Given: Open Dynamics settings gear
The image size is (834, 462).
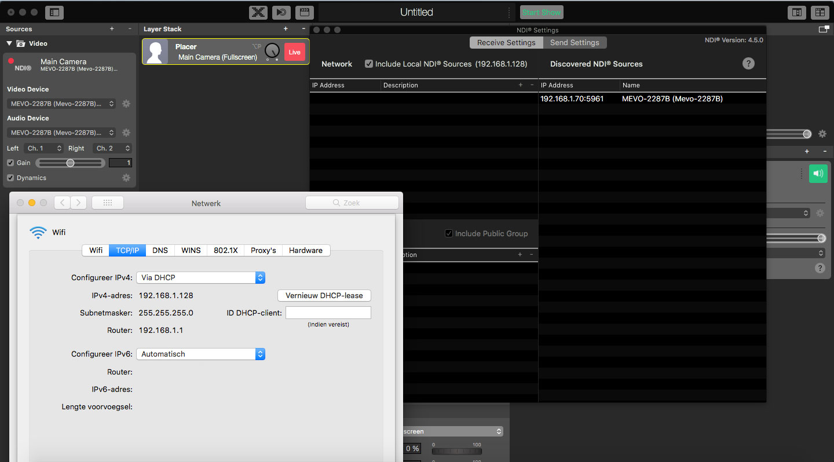Looking at the screenshot, I should [x=126, y=178].
